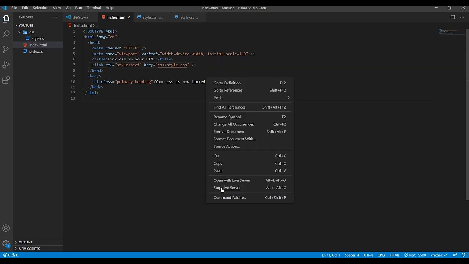
Task: Open the Extensions view icon
Action: click(x=6, y=80)
